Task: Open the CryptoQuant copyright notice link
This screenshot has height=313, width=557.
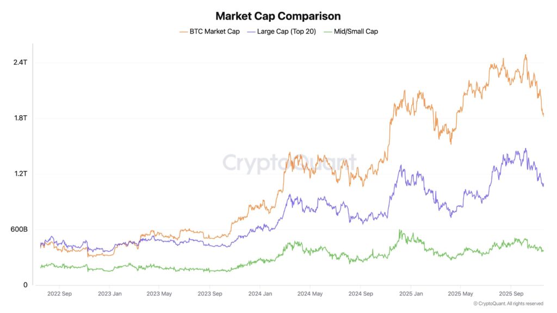Action: (508, 303)
